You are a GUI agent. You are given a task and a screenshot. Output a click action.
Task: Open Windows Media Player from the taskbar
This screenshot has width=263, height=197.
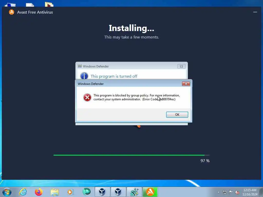pyautogui.click(x=70, y=192)
